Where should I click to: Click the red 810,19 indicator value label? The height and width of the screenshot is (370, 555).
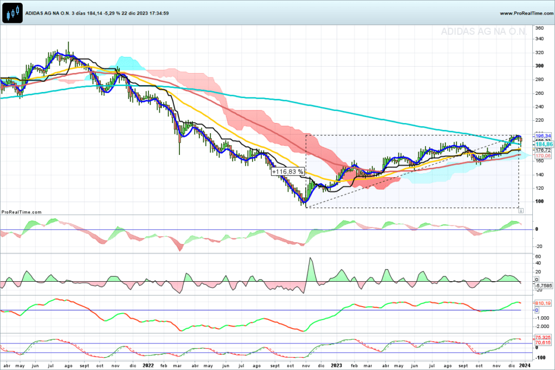543,303
